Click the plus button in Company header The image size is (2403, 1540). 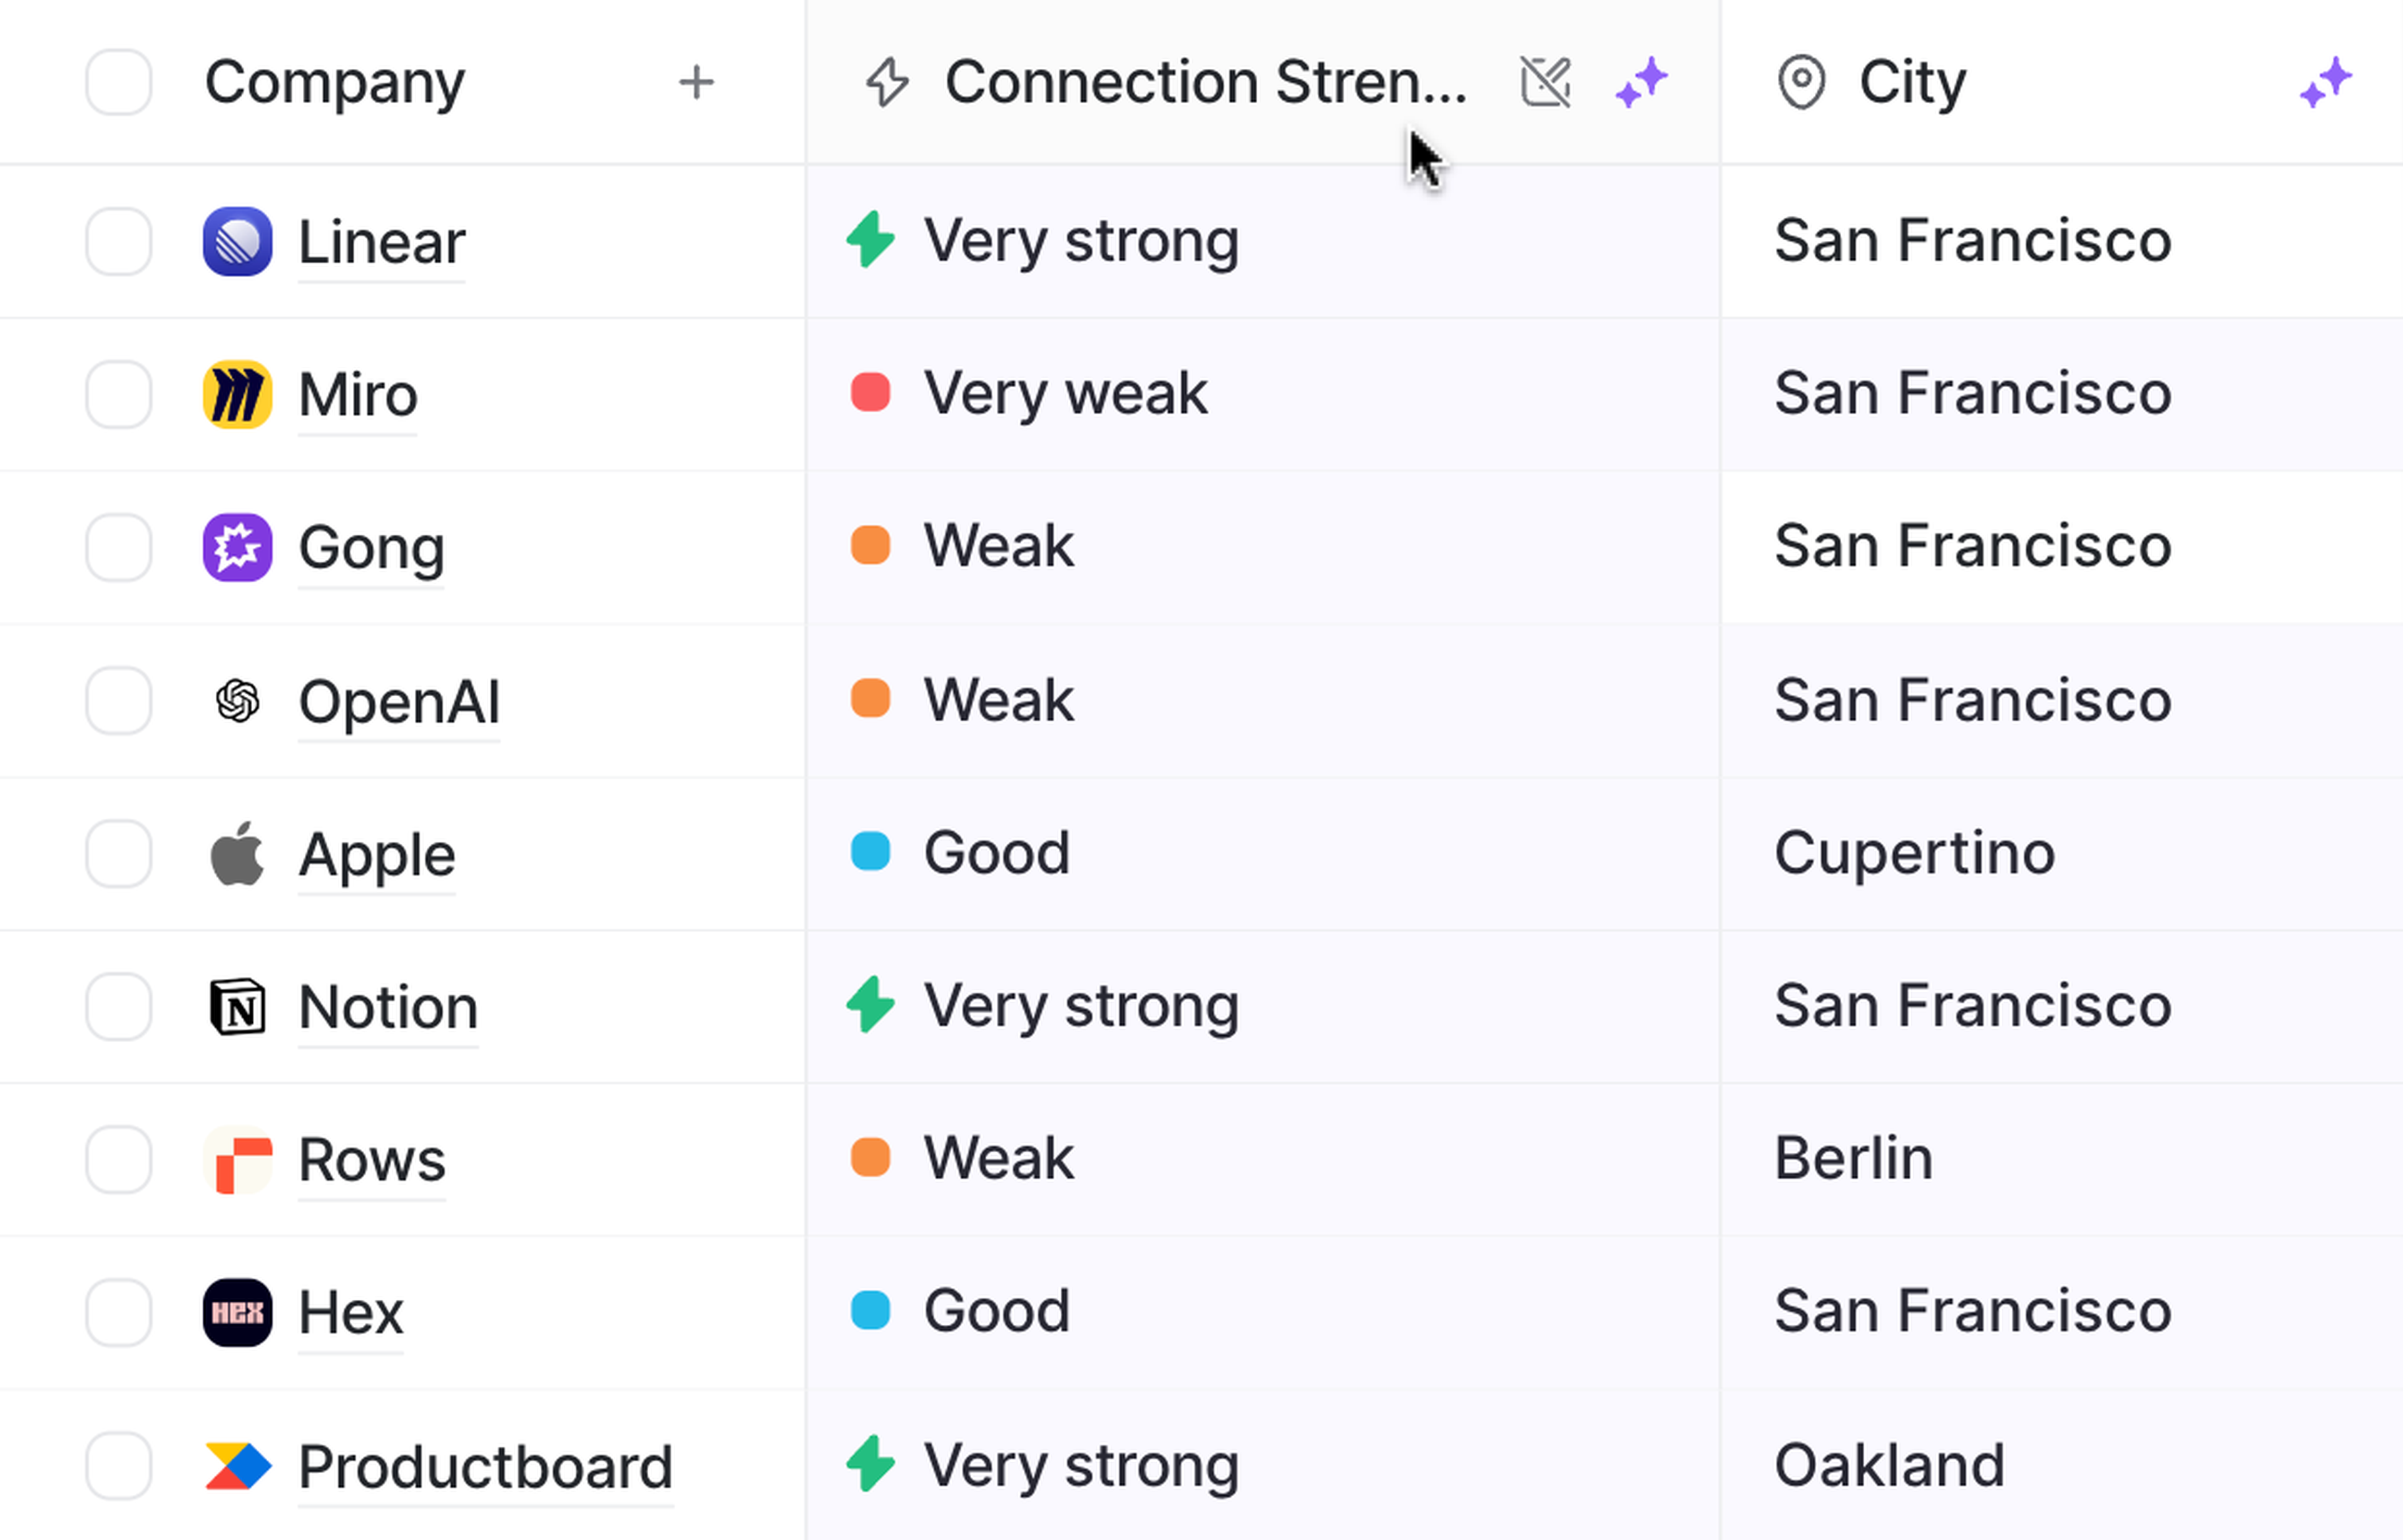click(696, 82)
